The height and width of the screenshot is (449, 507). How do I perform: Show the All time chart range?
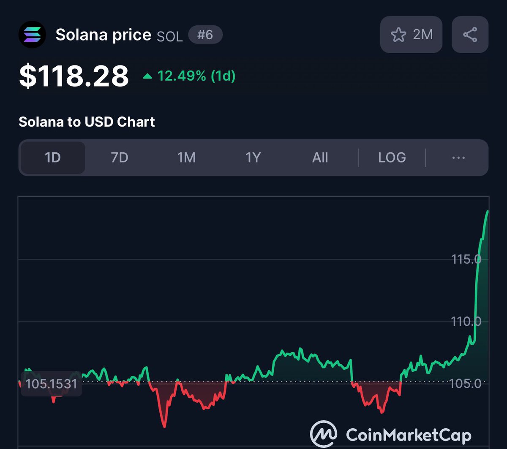[320, 158]
